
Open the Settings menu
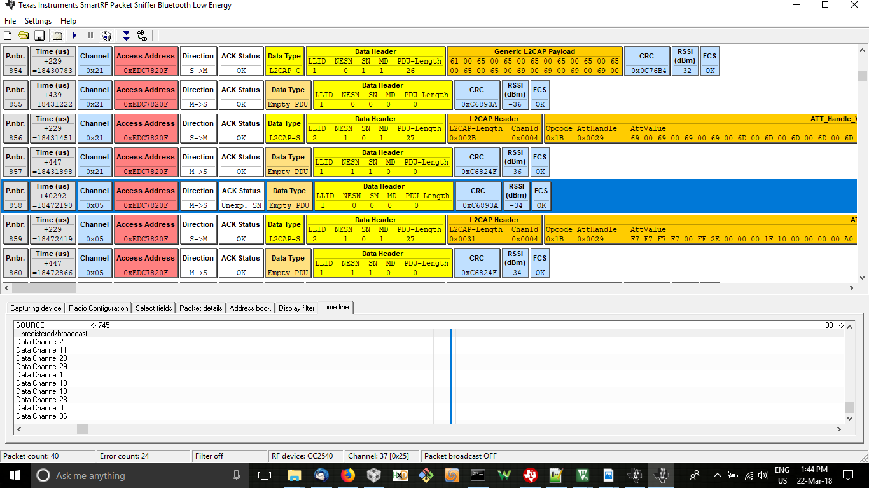[38, 21]
